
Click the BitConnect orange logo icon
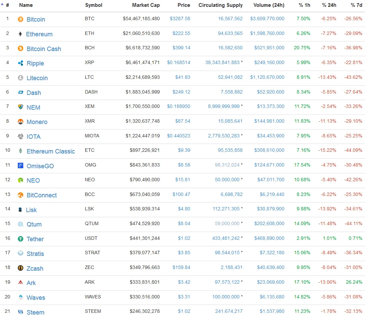21,195
